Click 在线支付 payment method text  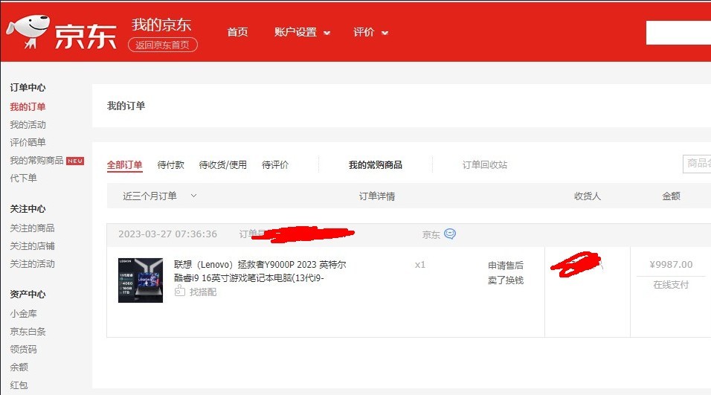pos(671,285)
